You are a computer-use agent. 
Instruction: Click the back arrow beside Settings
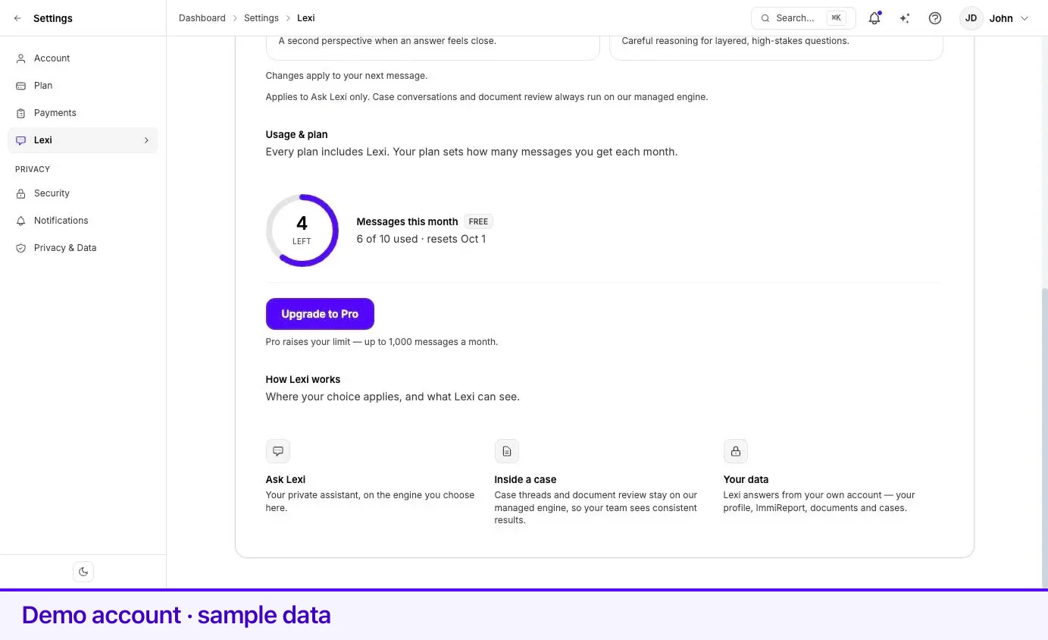pos(17,18)
